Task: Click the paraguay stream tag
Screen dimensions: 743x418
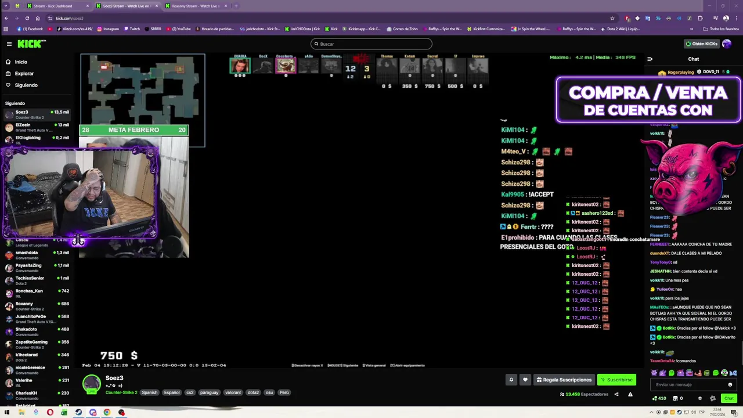Action: click(x=209, y=392)
